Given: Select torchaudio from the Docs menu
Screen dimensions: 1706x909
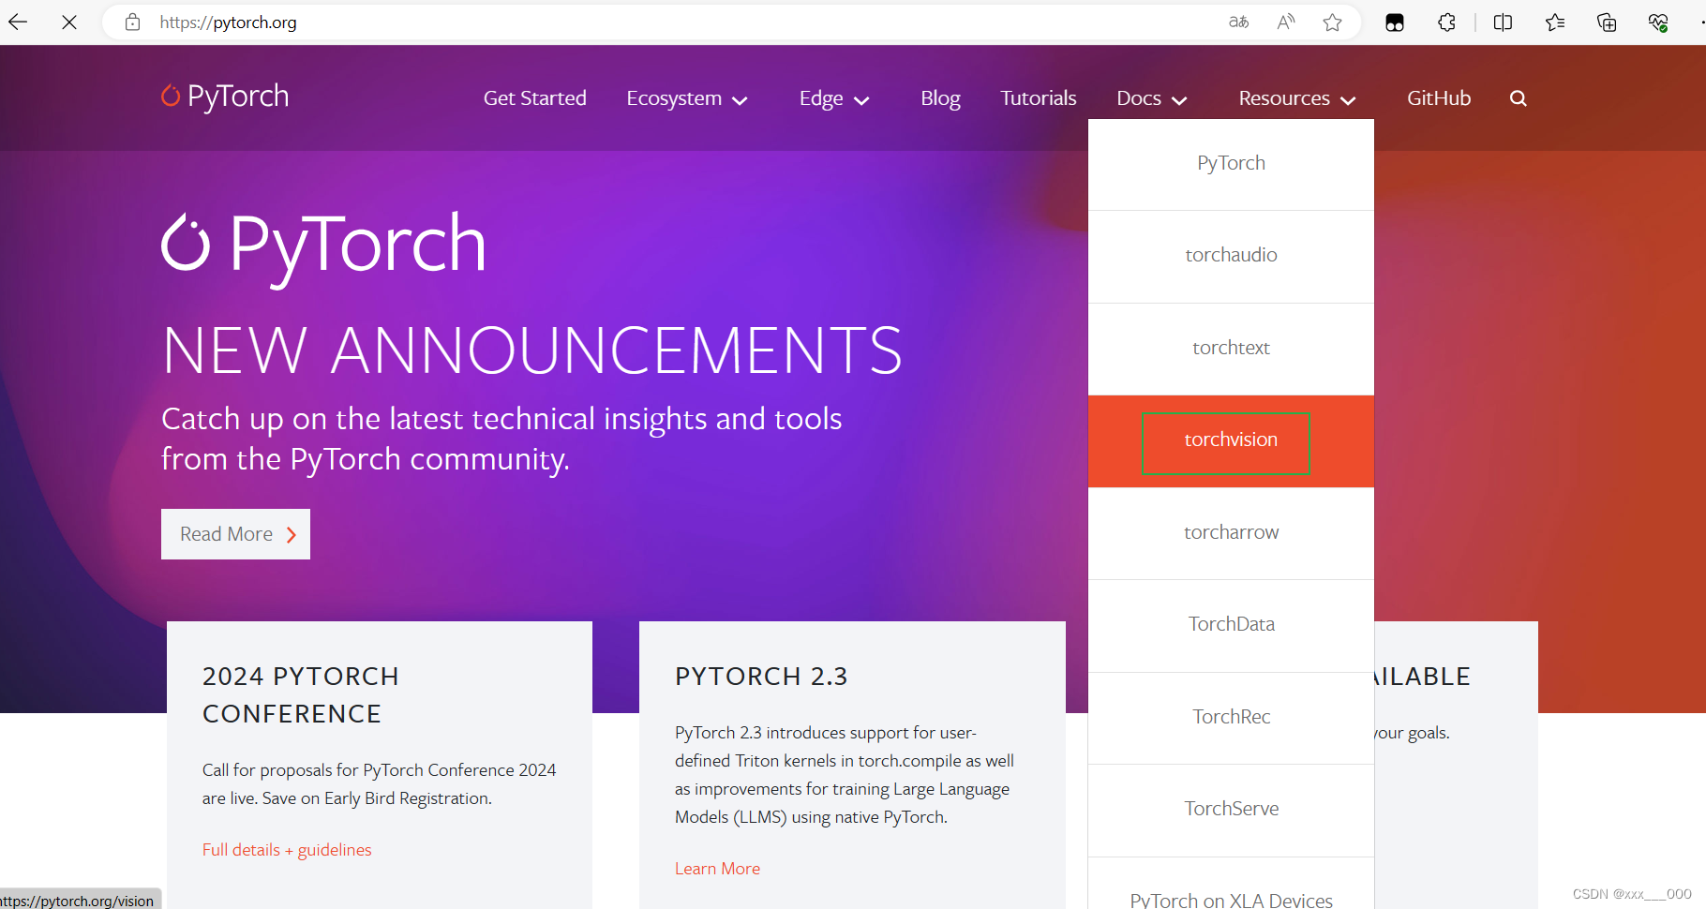Looking at the screenshot, I should click(x=1231, y=254).
